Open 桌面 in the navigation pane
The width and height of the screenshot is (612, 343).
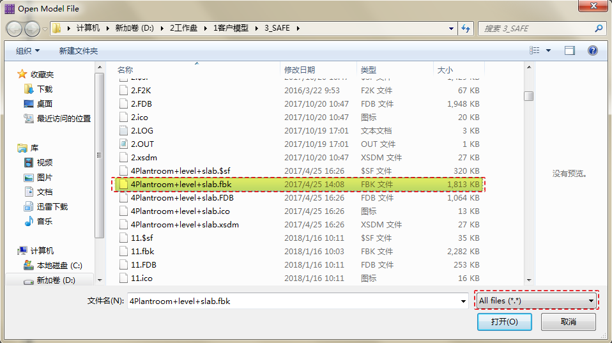point(44,103)
